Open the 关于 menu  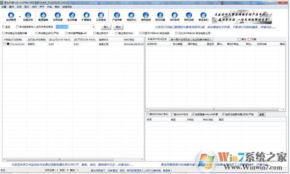[x=42, y=7]
